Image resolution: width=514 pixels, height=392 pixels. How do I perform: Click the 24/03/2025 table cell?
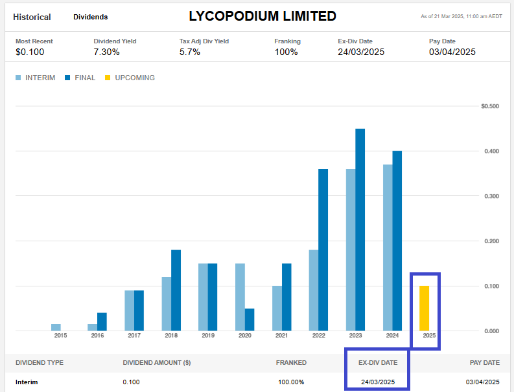click(378, 382)
